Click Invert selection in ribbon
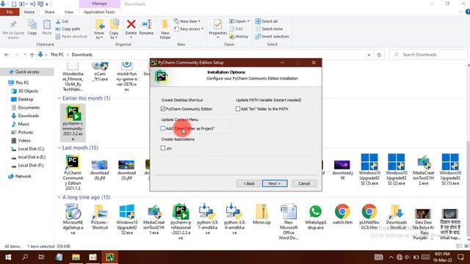Image resolution: width=470 pixels, height=264 pixels. 272,37
